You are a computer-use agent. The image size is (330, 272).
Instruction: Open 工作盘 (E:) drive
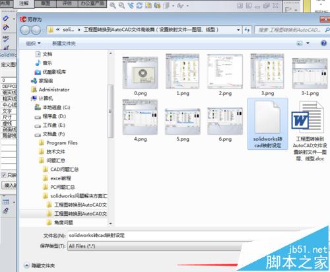tap(50, 125)
